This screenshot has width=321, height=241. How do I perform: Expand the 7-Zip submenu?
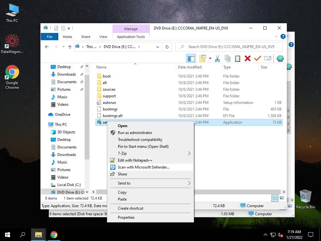tap(150, 153)
